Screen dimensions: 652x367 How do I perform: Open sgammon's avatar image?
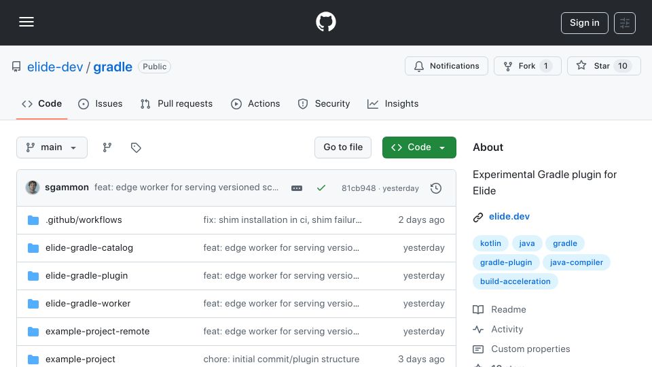(x=33, y=188)
